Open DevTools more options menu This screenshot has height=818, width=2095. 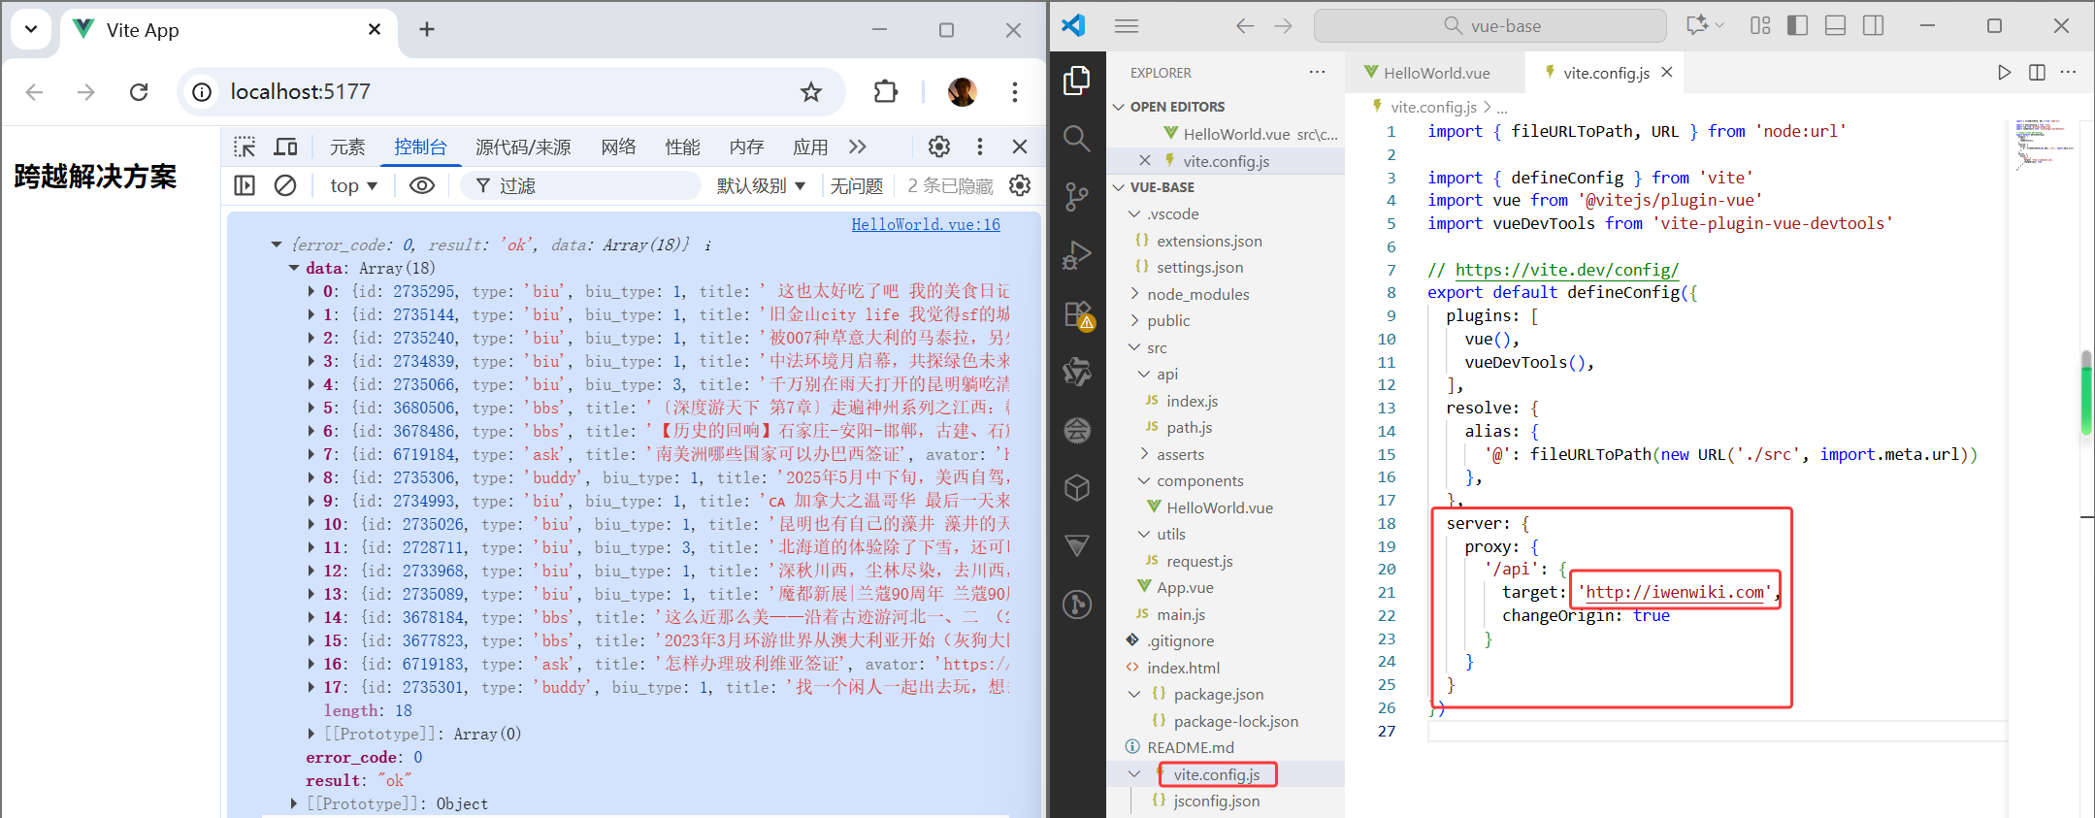(980, 147)
